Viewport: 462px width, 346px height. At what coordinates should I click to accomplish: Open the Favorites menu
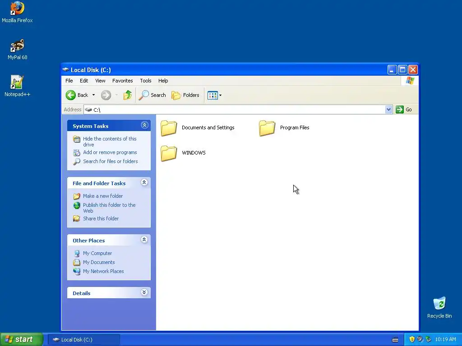point(123,81)
